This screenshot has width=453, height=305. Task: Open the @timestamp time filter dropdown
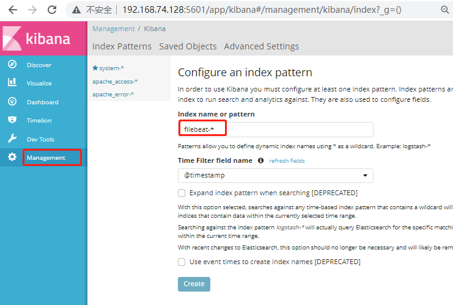click(x=275, y=176)
